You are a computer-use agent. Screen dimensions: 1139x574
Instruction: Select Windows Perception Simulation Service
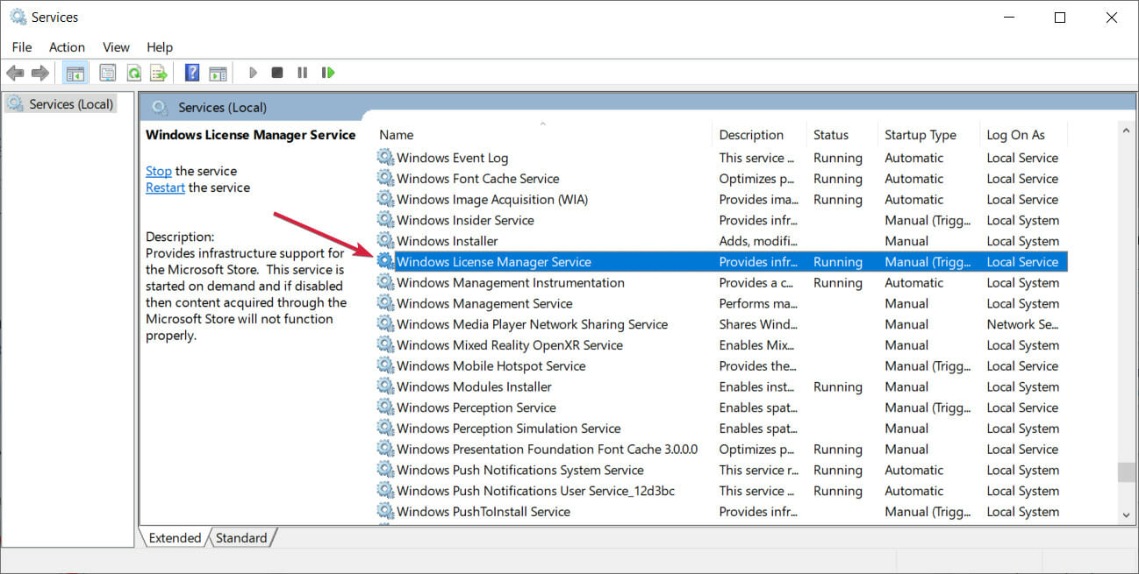[x=508, y=429]
